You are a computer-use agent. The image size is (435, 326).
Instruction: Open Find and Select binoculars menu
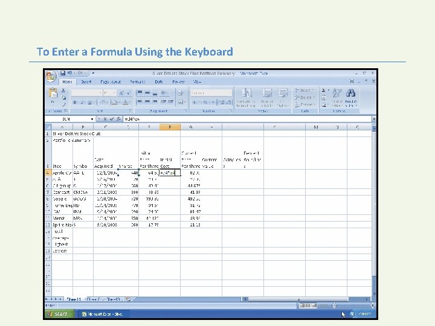pos(350,98)
